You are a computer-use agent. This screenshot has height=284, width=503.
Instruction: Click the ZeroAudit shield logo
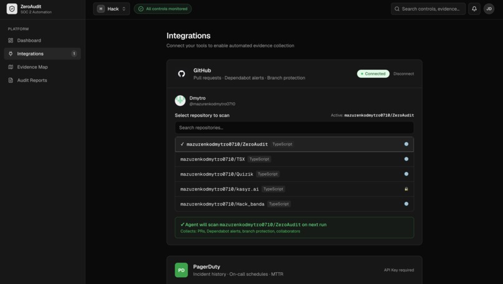[12, 9]
